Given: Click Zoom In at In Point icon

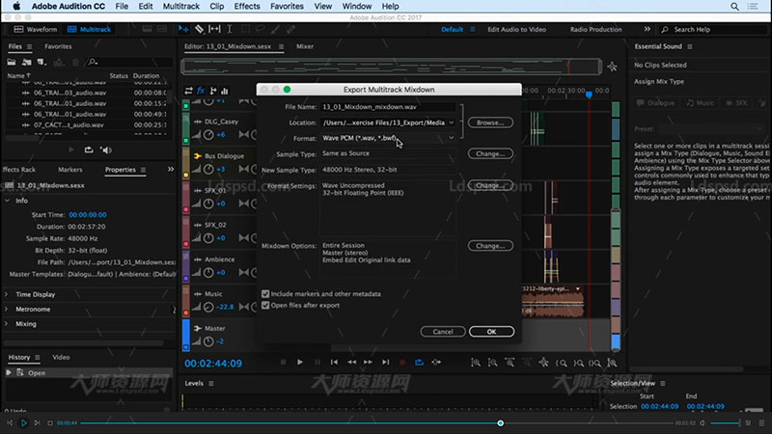Looking at the screenshot, I should [x=561, y=363].
